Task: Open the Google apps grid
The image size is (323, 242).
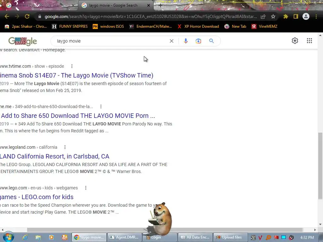Action: (x=309, y=41)
